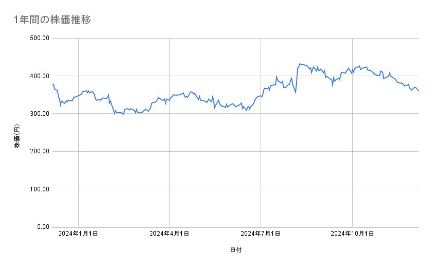Screen dimensions: 432x267
Task: Click the 0.00 y-axis label
Action: pos(41,227)
